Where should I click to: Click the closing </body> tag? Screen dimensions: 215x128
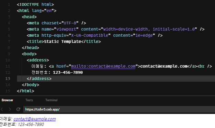(31, 85)
